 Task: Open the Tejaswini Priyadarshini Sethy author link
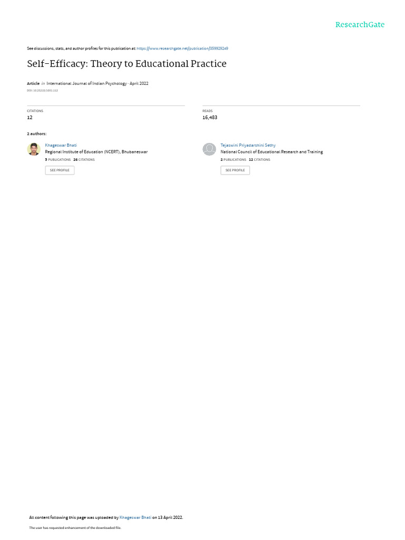point(248,146)
